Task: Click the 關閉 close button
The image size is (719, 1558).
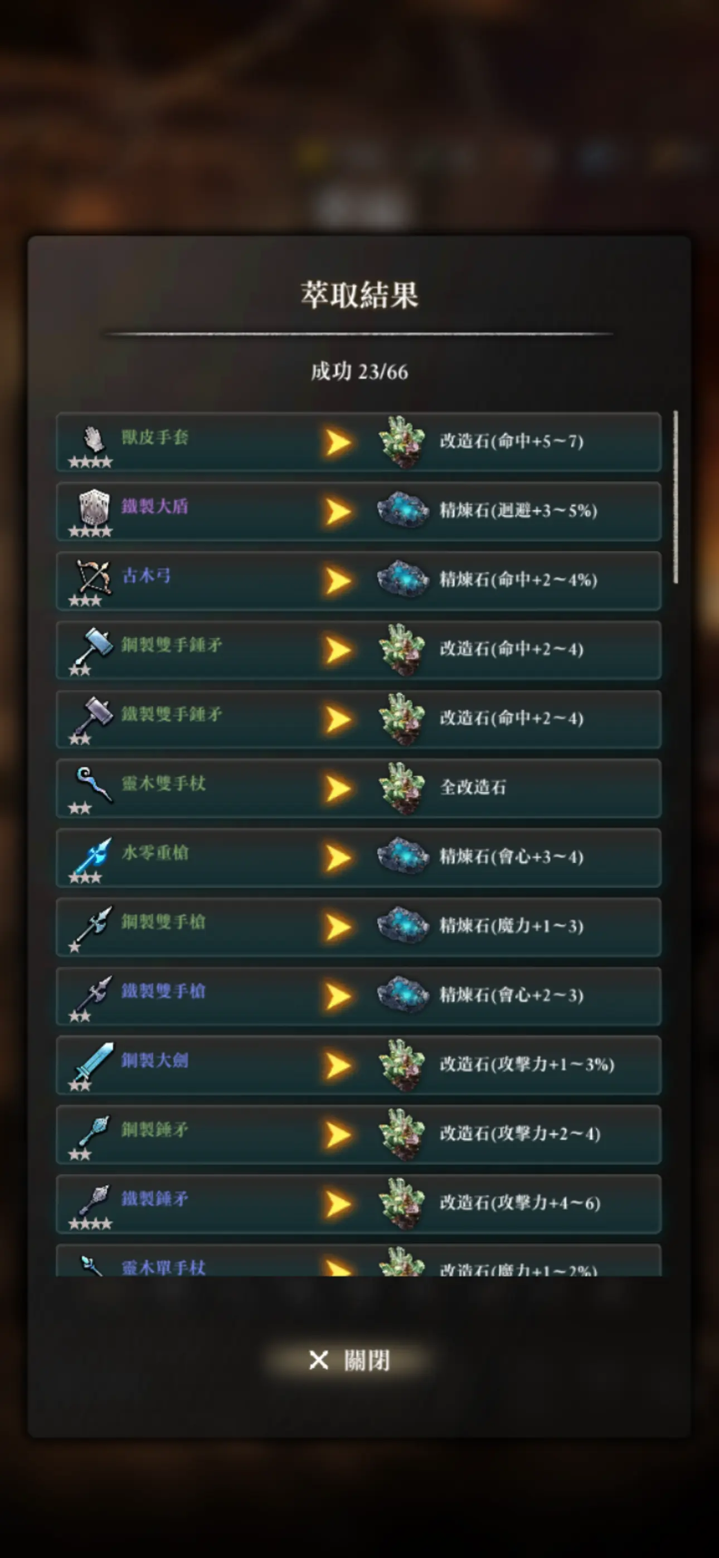Action: point(349,1360)
